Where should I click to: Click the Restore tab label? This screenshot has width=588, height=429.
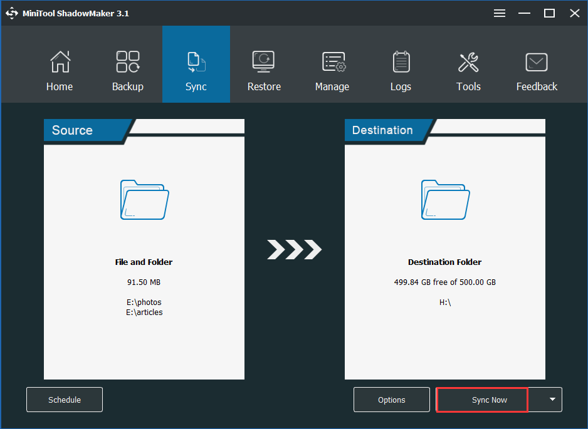tap(264, 86)
